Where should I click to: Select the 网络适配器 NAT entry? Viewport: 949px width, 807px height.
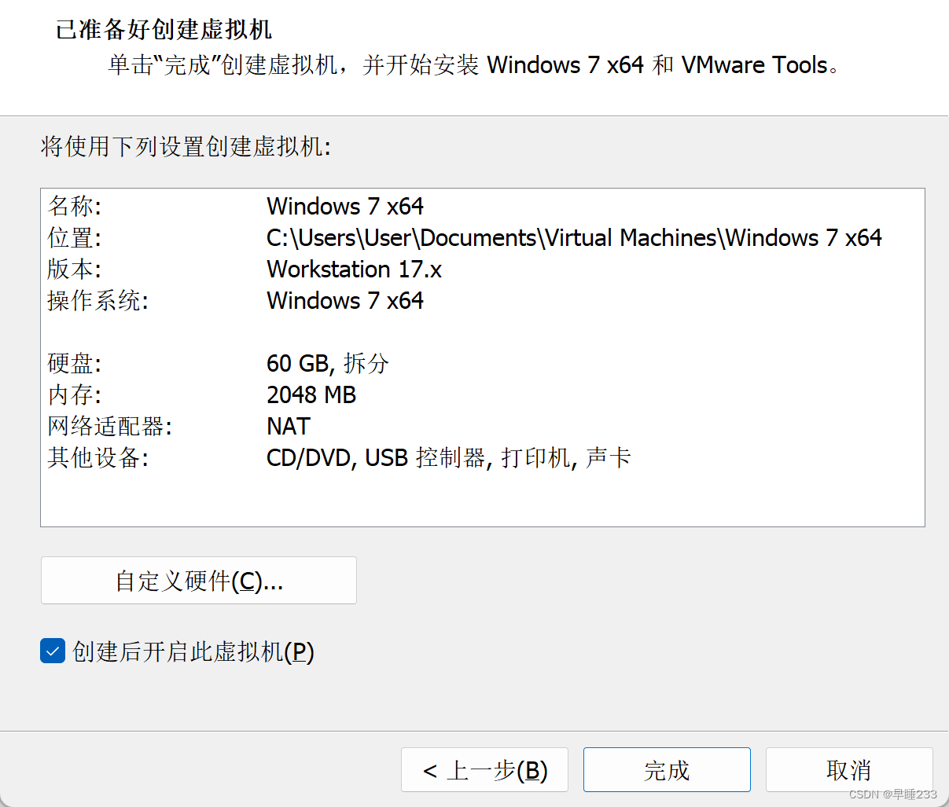(x=288, y=426)
